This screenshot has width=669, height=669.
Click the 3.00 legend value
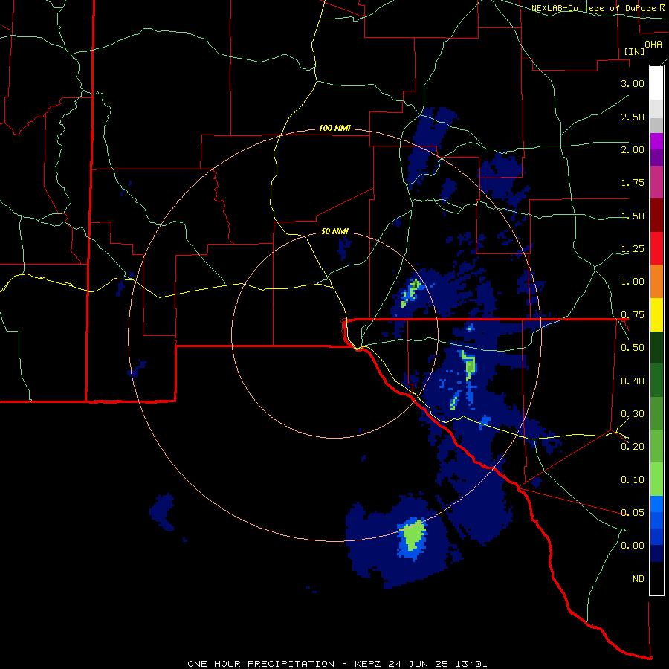(633, 83)
